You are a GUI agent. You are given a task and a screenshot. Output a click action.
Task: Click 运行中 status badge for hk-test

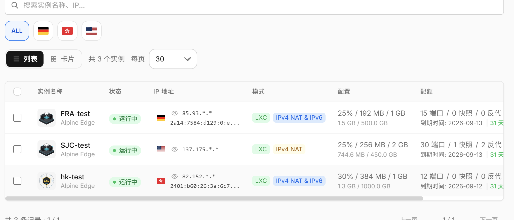[x=125, y=182]
